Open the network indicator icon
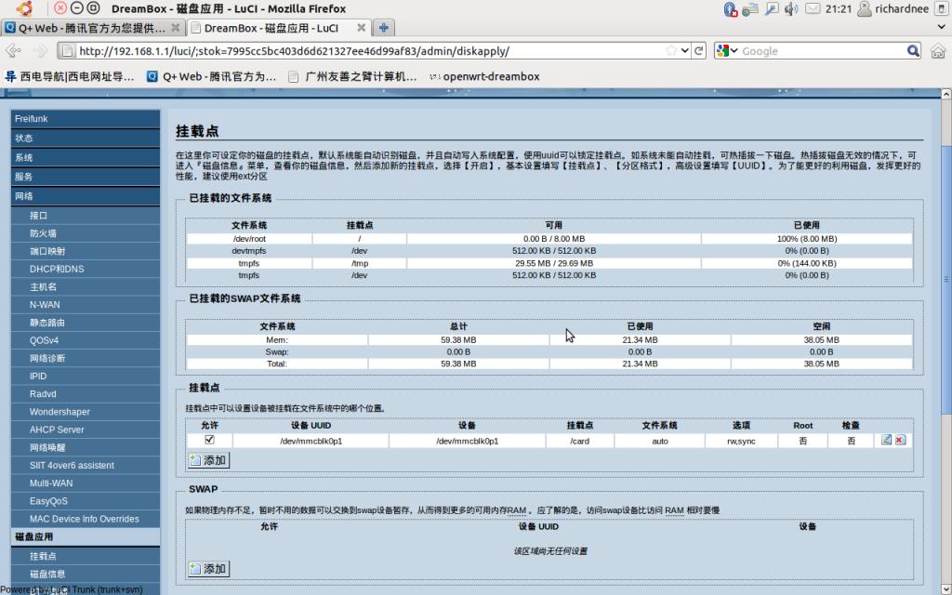This screenshot has width=952, height=595. pos(750,8)
